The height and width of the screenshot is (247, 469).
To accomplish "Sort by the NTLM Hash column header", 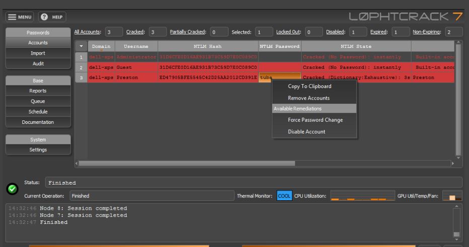I will pos(208,46).
